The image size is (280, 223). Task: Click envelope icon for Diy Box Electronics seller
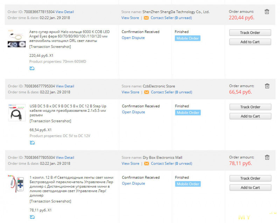[x=147, y=164]
